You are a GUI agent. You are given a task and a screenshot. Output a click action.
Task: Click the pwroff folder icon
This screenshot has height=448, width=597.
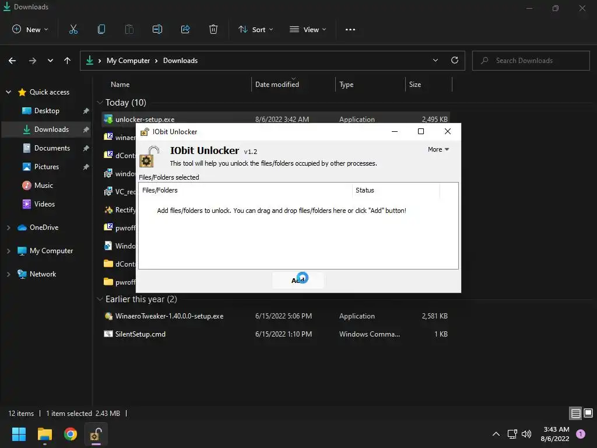108,282
